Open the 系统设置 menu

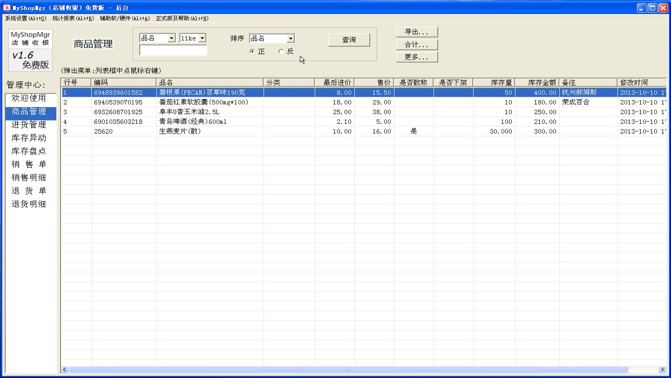(25, 18)
